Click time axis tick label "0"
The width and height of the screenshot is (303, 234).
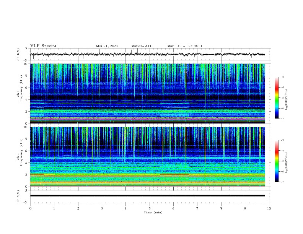click(30, 208)
